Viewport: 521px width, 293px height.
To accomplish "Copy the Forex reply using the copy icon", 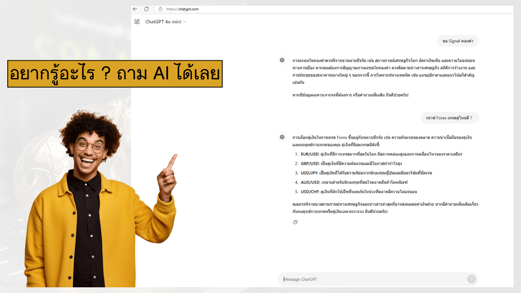I will [296, 222].
